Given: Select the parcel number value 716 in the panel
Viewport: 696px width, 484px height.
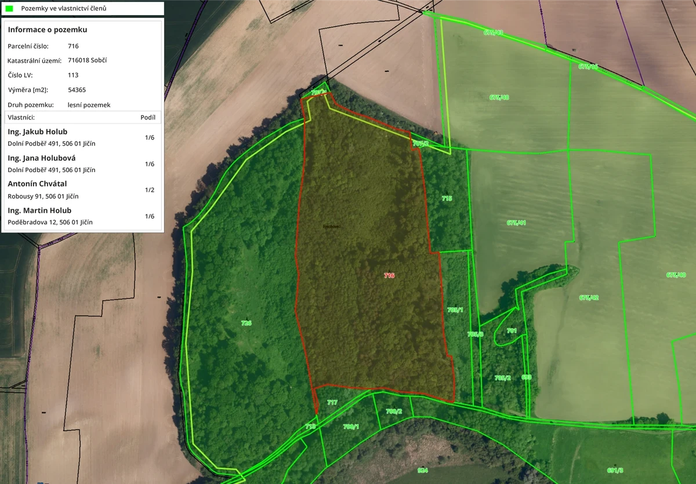Looking at the screenshot, I should [73, 46].
